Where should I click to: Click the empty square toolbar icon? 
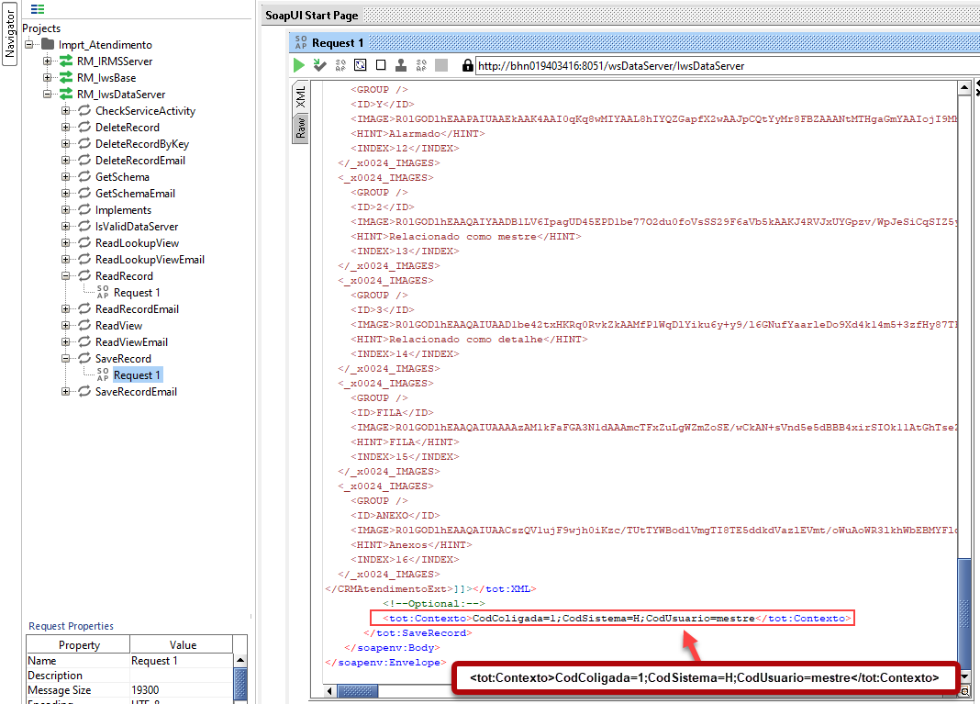[x=381, y=65]
